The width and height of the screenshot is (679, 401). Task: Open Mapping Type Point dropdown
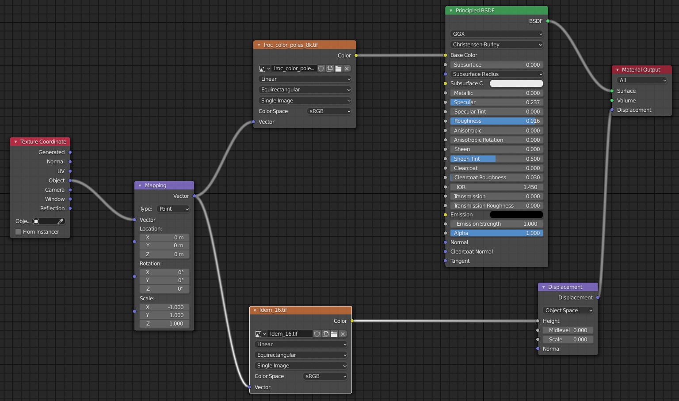click(x=173, y=209)
